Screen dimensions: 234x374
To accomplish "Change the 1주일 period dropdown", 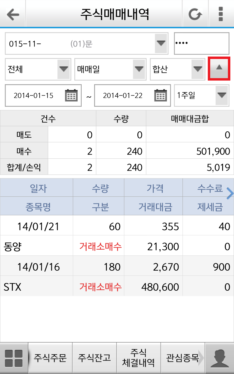I will tap(222, 95).
